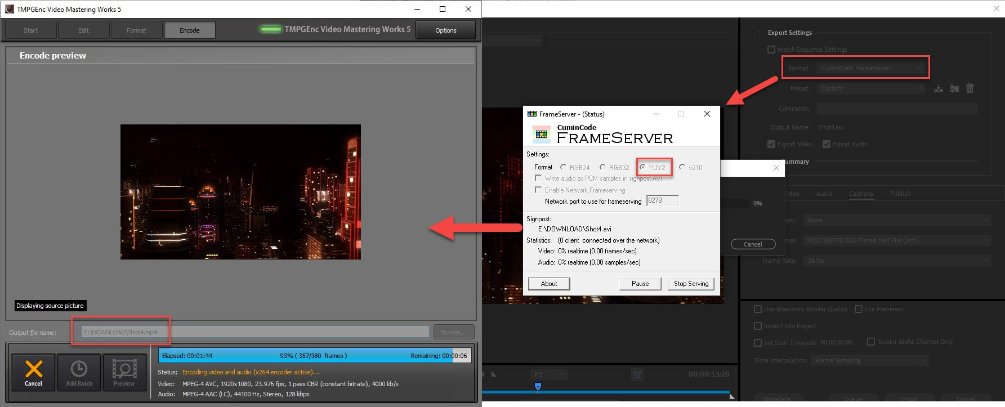Check the Import Into Project checkbox

758,326
